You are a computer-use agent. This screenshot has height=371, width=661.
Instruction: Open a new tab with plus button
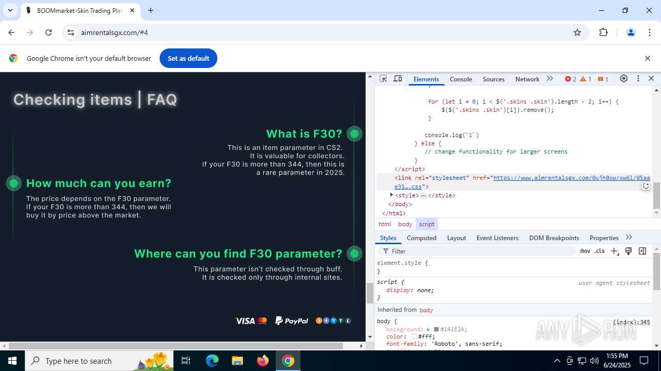[x=151, y=10]
